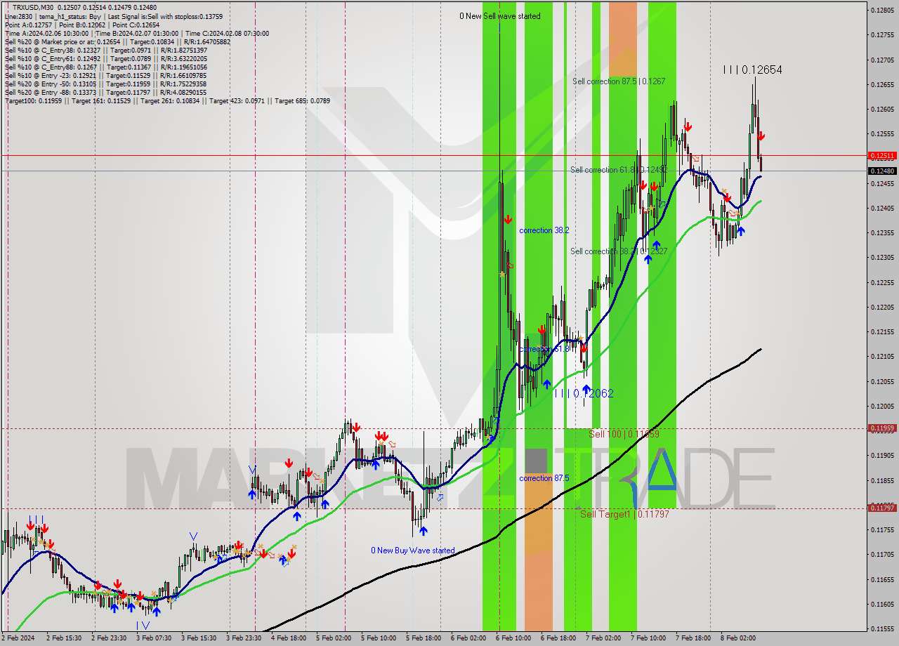
Task: Click the 'Sell correction 87.5 | 0.1267' label
Action: coord(619,81)
